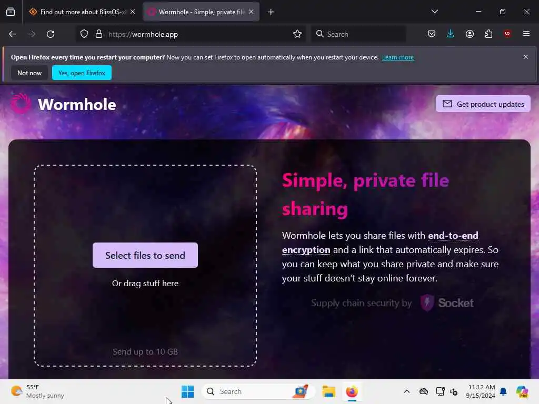Open a new tab with the plus button

(x=271, y=12)
